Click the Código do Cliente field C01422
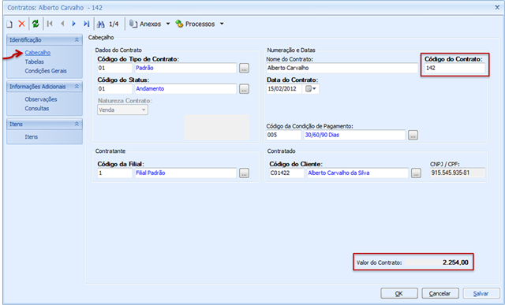 (286, 173)
